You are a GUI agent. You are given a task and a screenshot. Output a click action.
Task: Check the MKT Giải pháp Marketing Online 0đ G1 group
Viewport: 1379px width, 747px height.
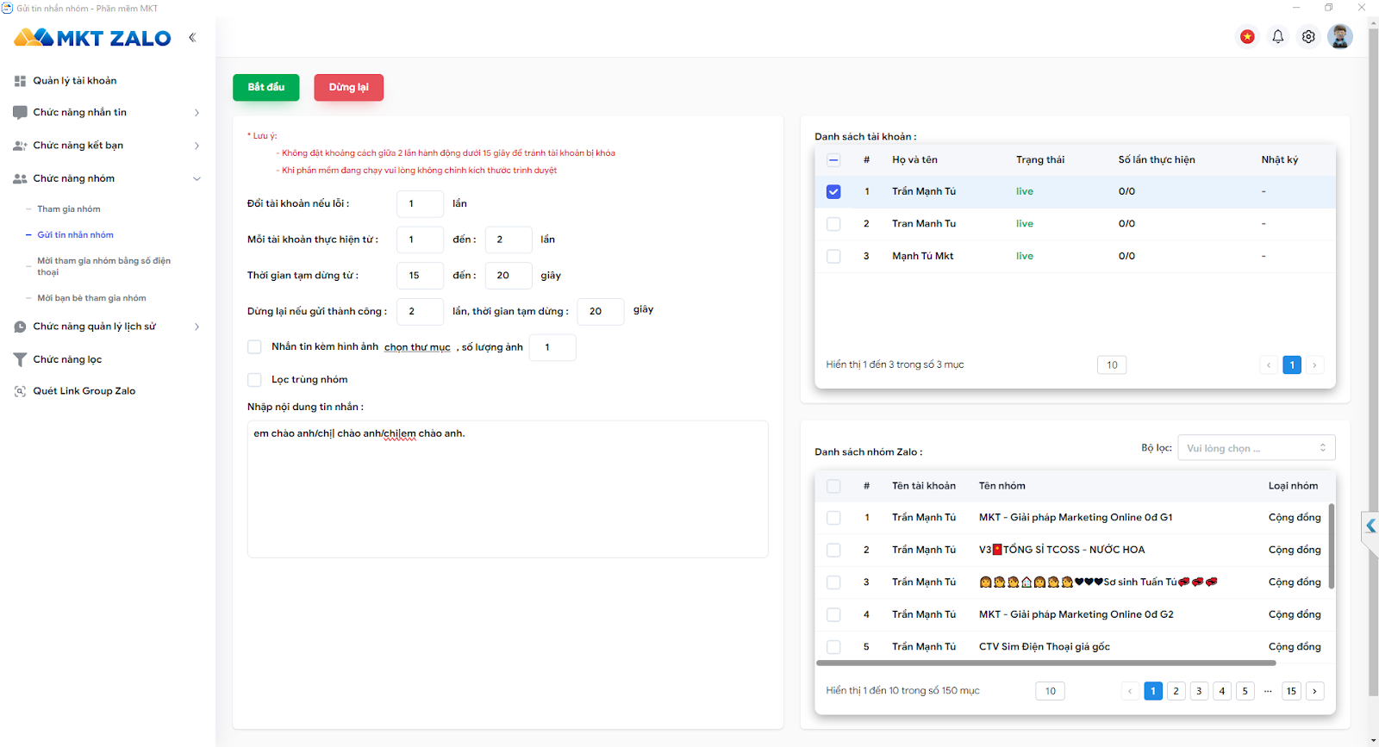(833, 518)
